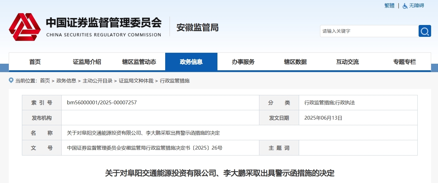Click the 发布机构 label cell
The height and width of the screenshot is (183, 438).
tap(42, 118)
